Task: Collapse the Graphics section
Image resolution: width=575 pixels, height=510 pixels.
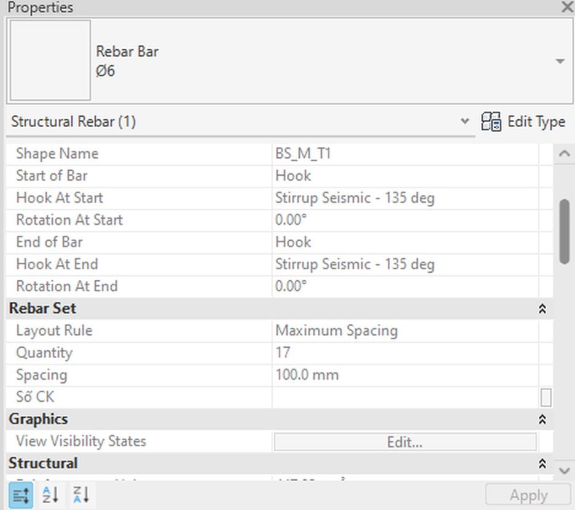Action: coord(542,420)
